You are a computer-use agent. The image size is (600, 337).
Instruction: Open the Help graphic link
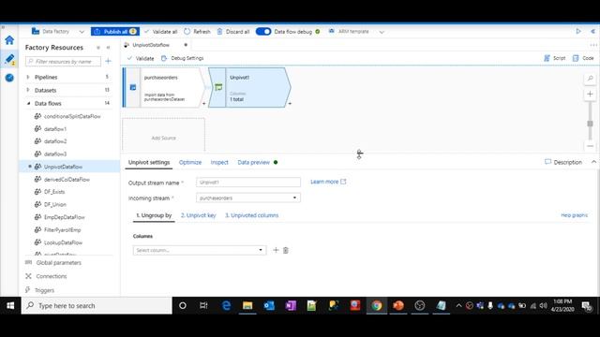tap(574, 215)
